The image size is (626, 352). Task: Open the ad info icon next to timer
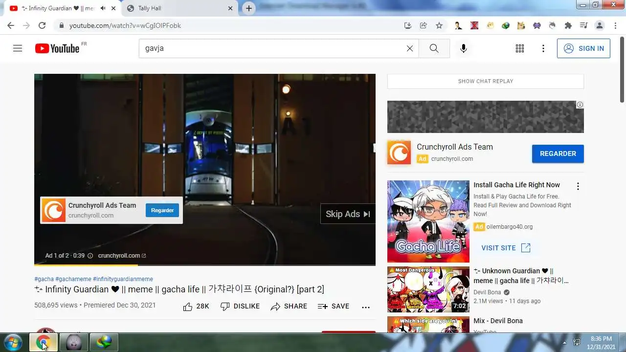coord(90,256)
